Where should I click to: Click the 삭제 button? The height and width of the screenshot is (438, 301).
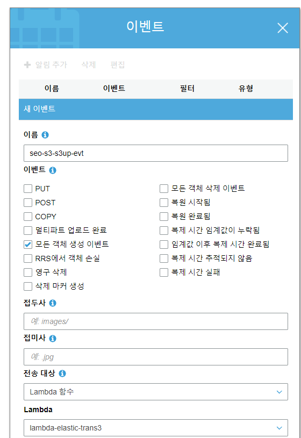pyautogui.click(x=89, y=65)
